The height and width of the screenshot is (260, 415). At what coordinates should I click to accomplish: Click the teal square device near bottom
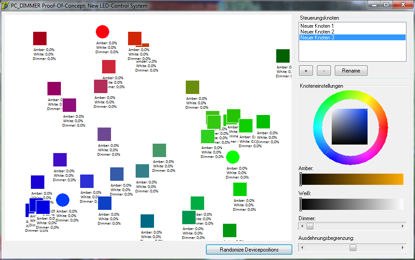(x=147, y=221)
